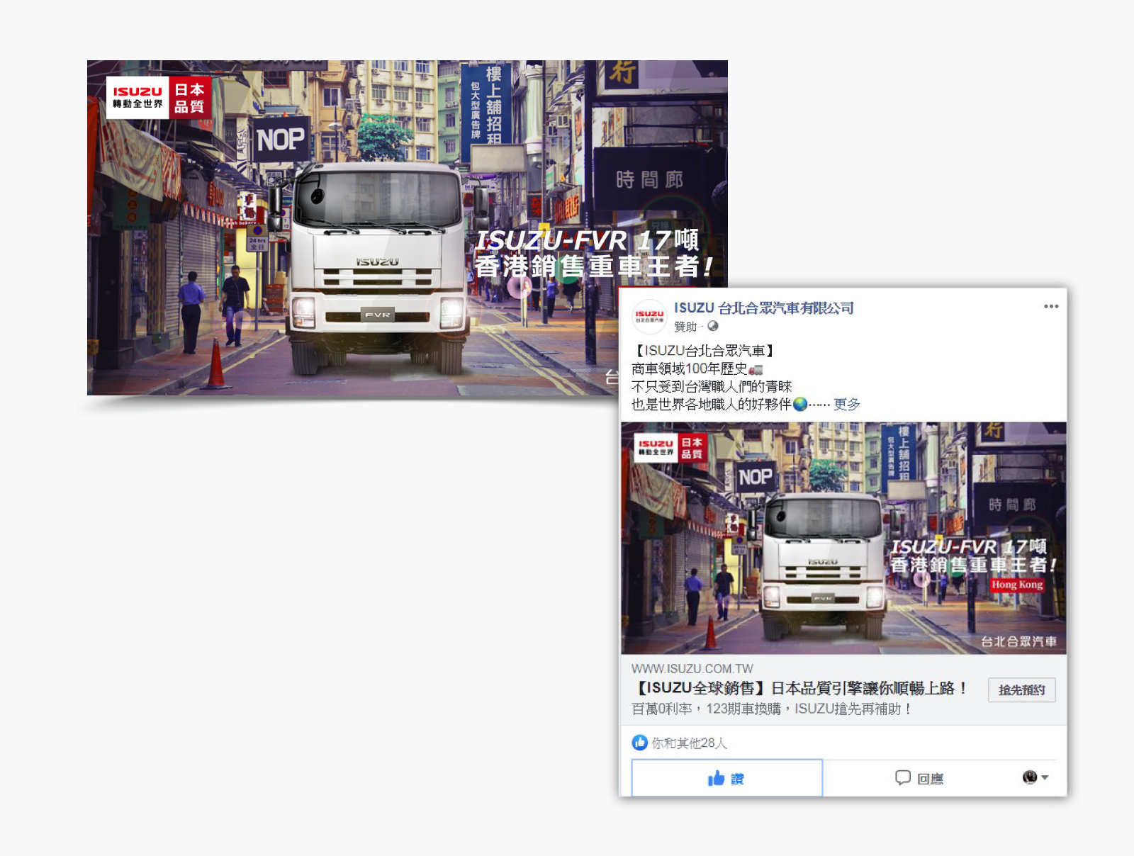View reactions 你和其他28人
The image size is (1134, 856).
point(689,743)
